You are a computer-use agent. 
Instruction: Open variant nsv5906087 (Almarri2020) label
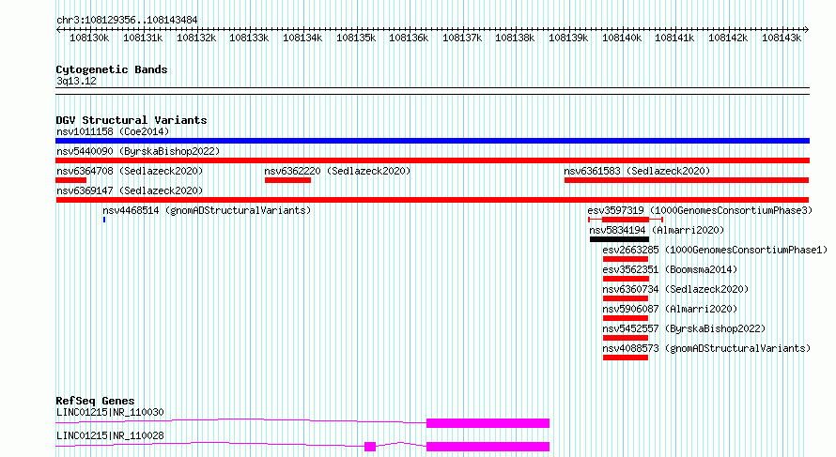[x=670, y=309]
